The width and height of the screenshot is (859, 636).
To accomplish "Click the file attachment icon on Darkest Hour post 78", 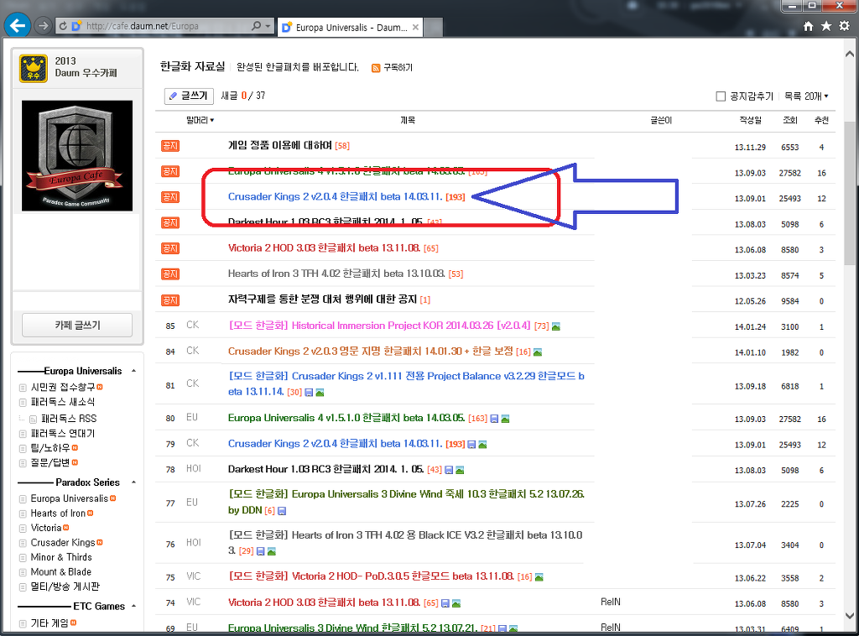I will pyautogui.click(x=449, y=470).
